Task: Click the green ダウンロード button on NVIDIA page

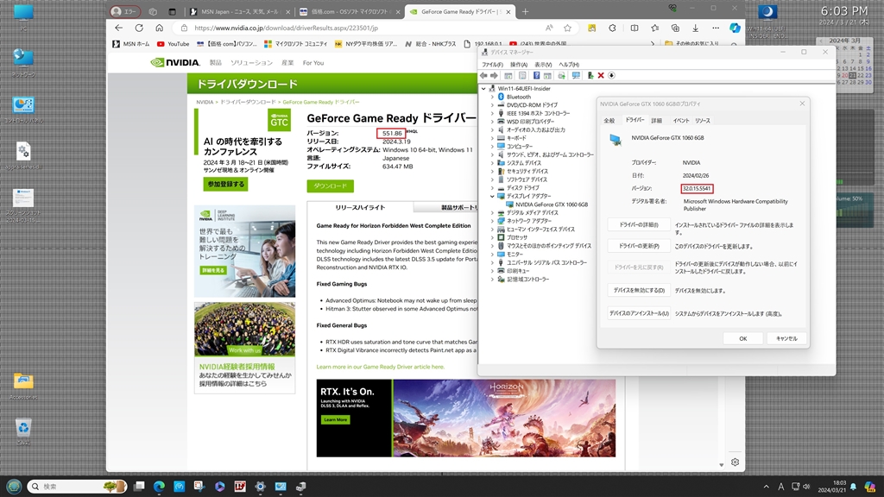Action: (x=331, y=186)
